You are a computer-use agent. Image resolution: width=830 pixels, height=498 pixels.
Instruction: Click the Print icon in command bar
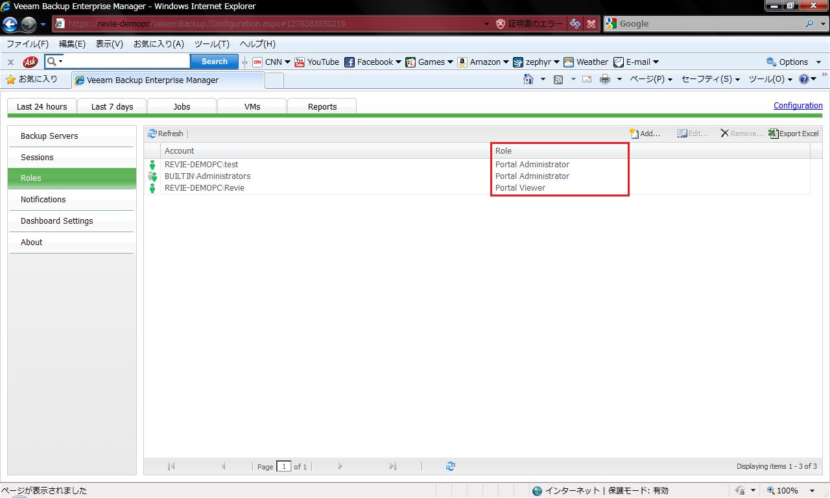(x=605, y=79)
